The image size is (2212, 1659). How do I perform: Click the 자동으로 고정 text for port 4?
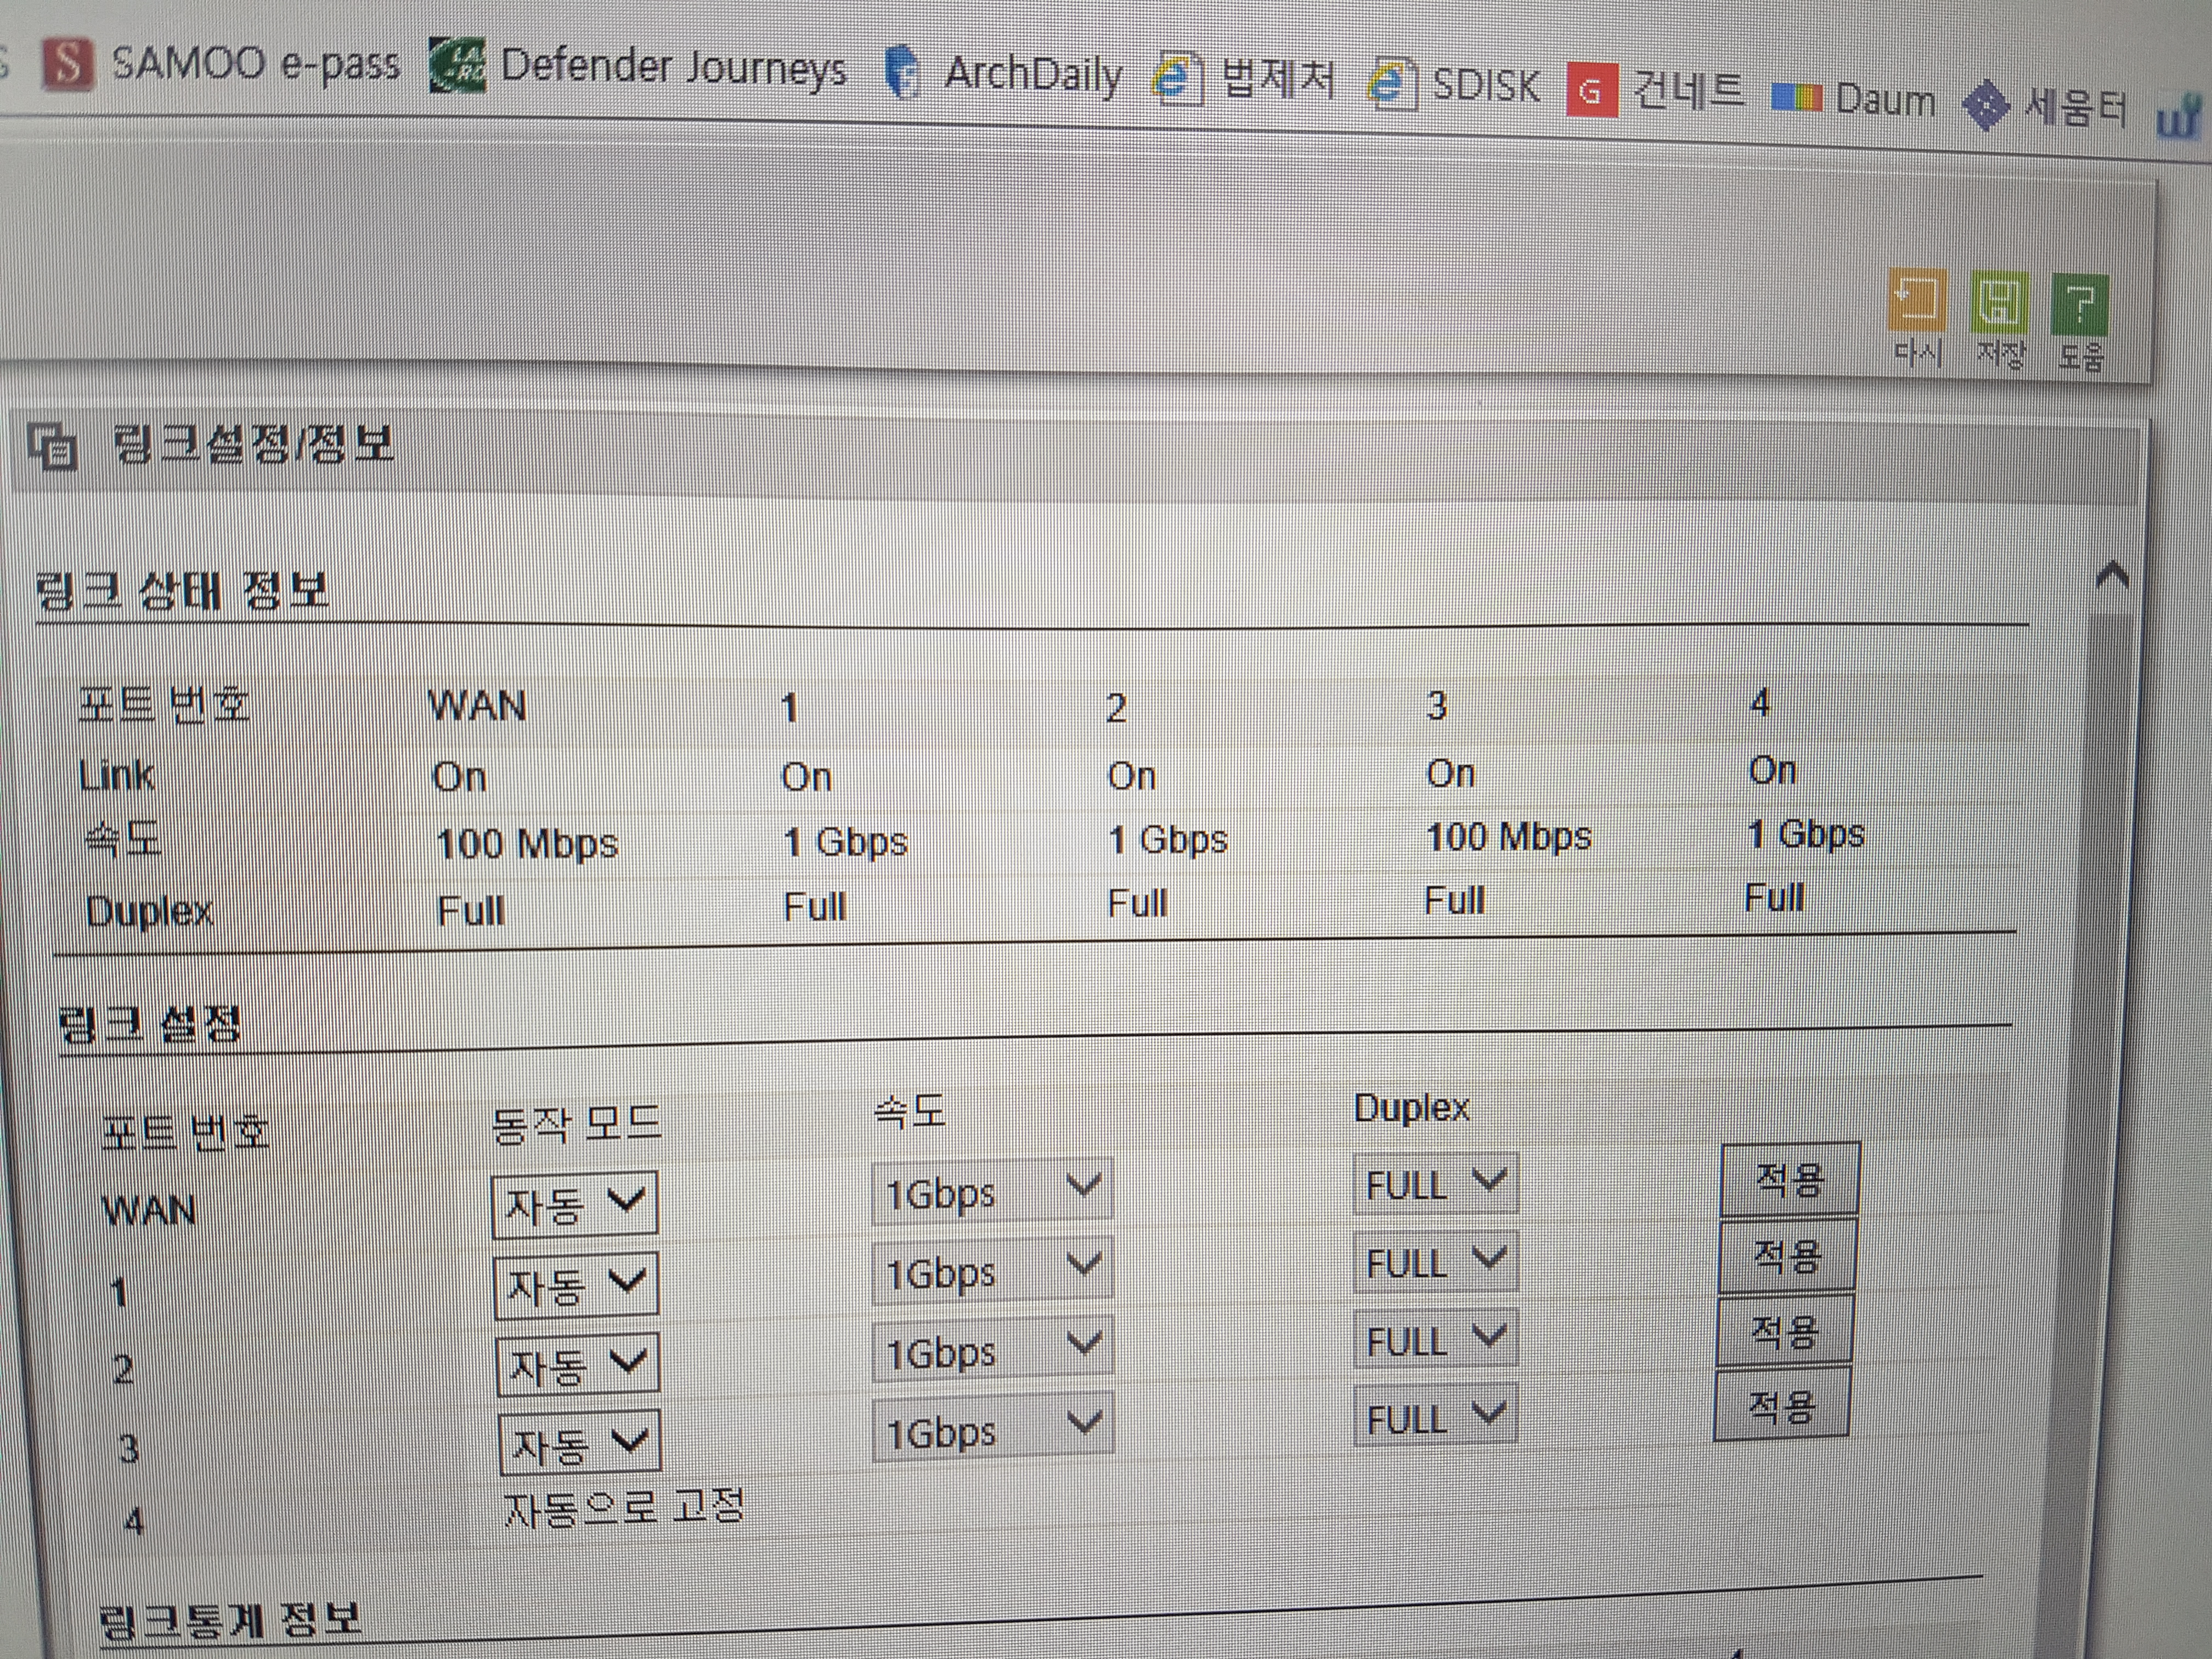(624, 1507)
